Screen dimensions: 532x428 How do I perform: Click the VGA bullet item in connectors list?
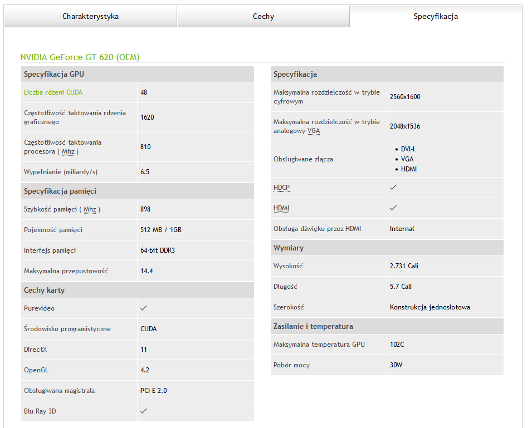pos(407,159)
